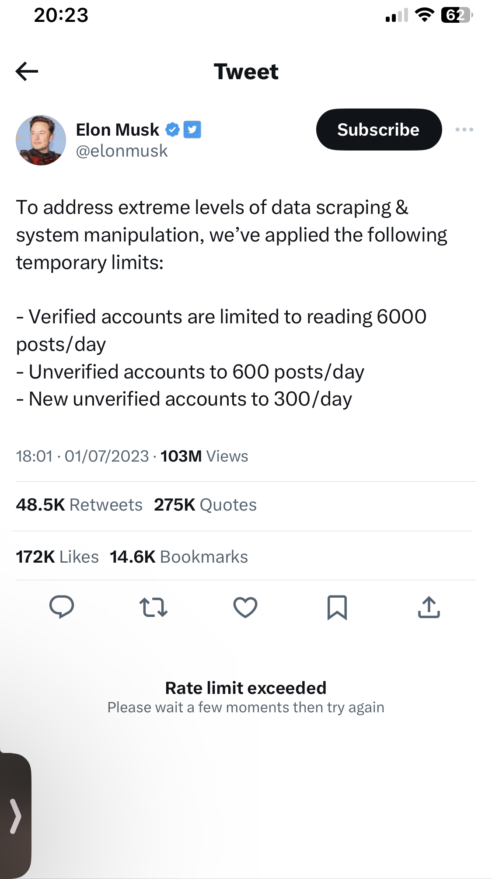
Task: Open Elon Musk's profile picture
Action: click(41, 140)
